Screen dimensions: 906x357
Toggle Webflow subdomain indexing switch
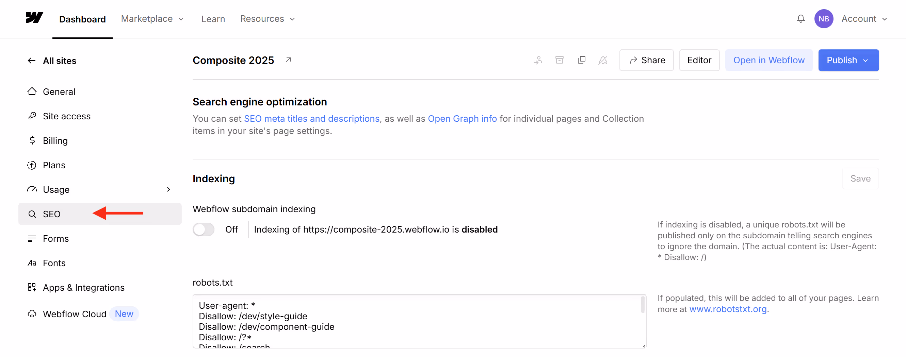tap(204, 230)
